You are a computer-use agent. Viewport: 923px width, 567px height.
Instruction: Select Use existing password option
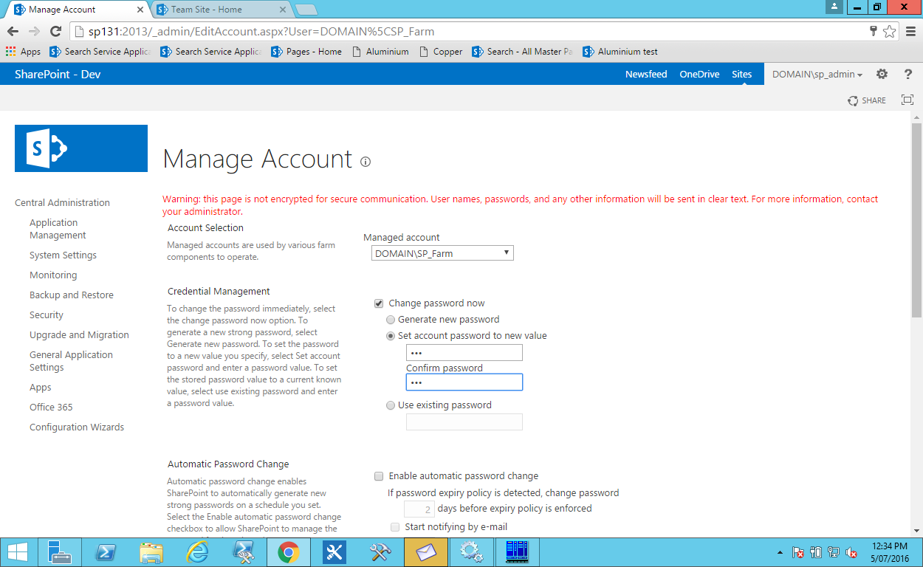pos(391,405)
